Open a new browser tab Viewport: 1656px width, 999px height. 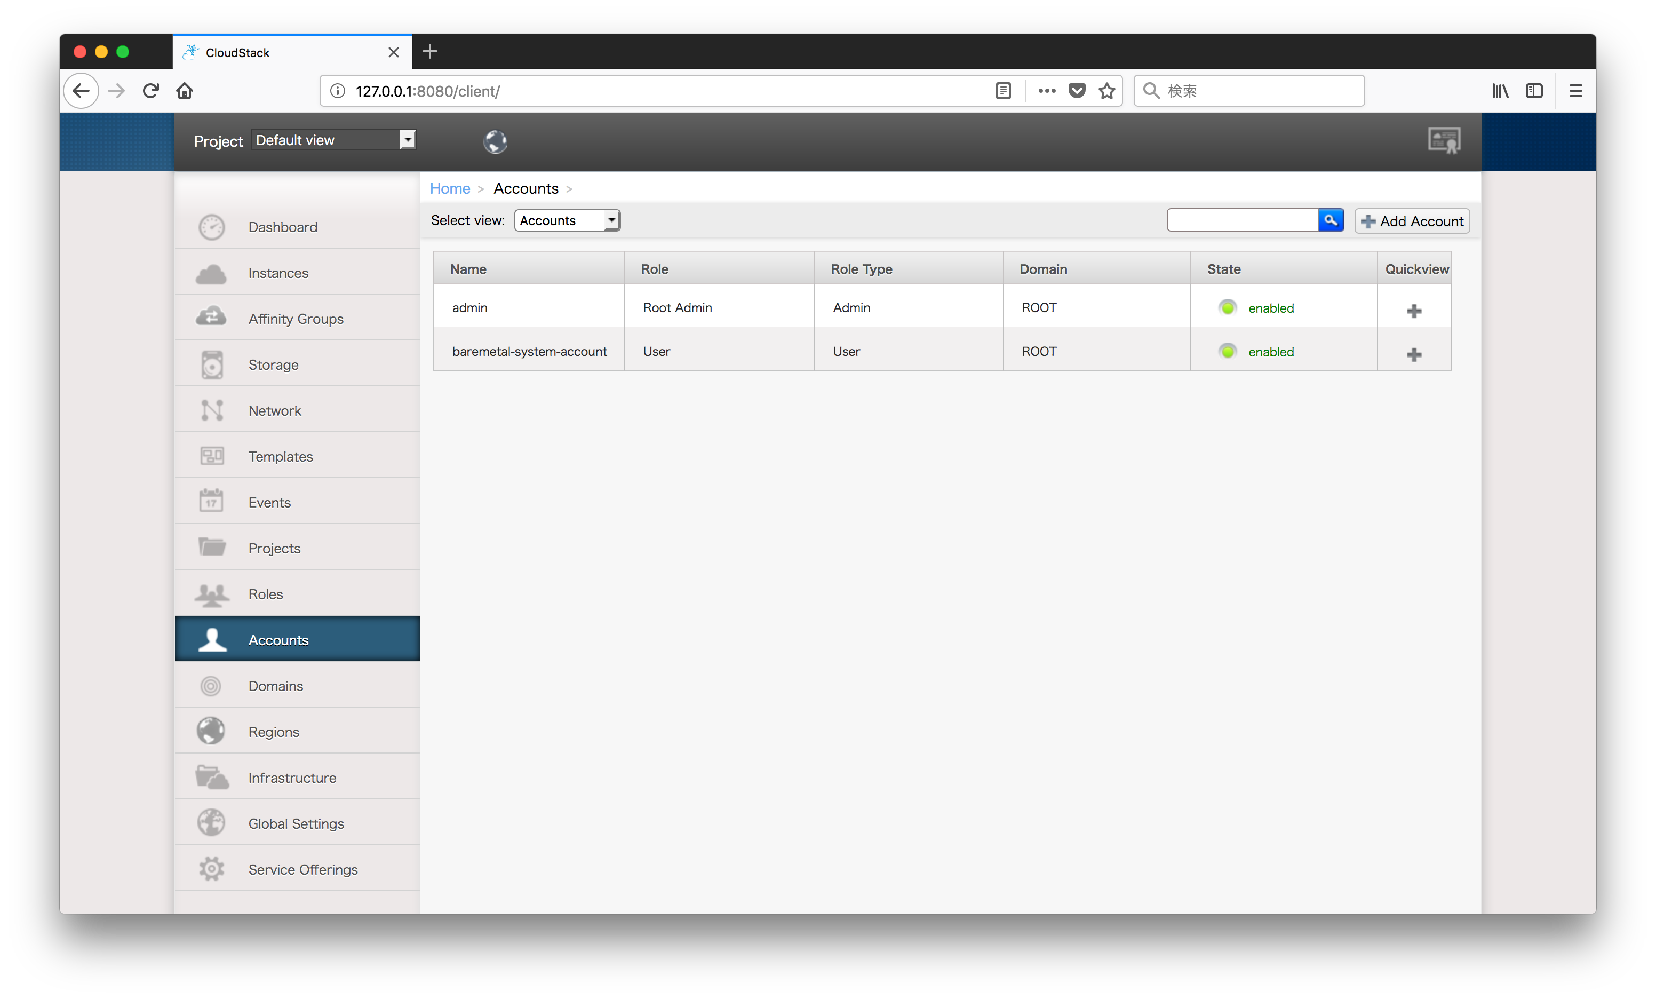tap(430, 52)
